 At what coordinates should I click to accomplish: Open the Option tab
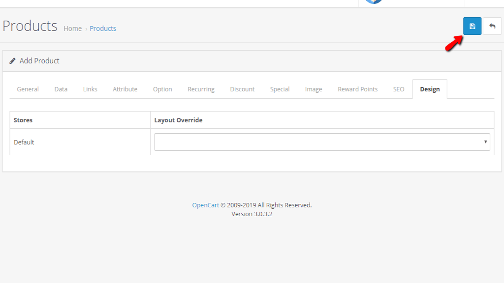coord(162,89)
